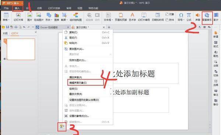
Task: Insert an 对象 object
Action: pos(170,14)
